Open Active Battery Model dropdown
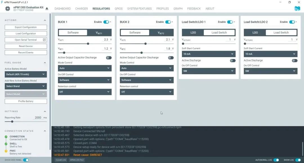This screenshot has height=163, width=304. click(26, 74)
